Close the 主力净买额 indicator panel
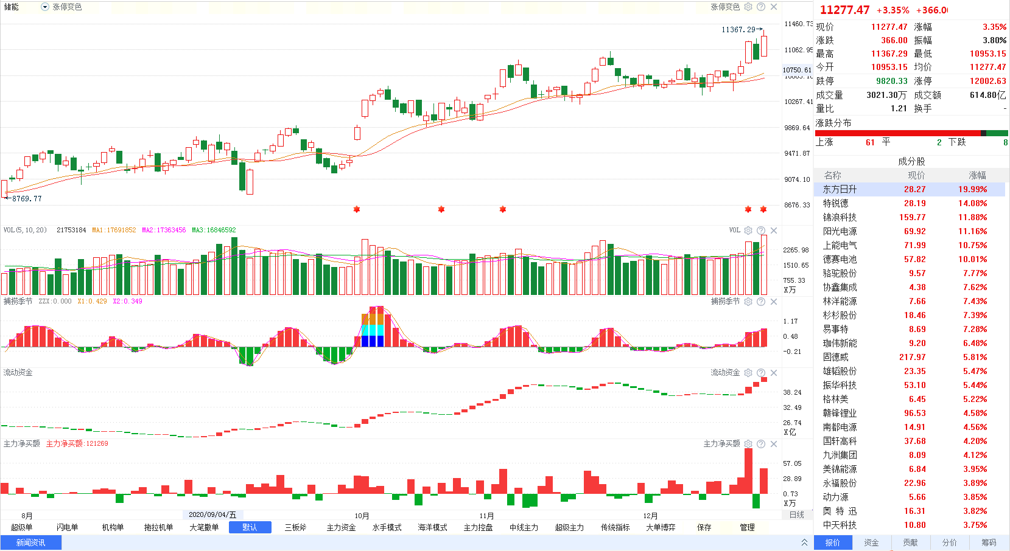Image resolution: width=1010 pixels, height=551 pixels. (774, 444)
